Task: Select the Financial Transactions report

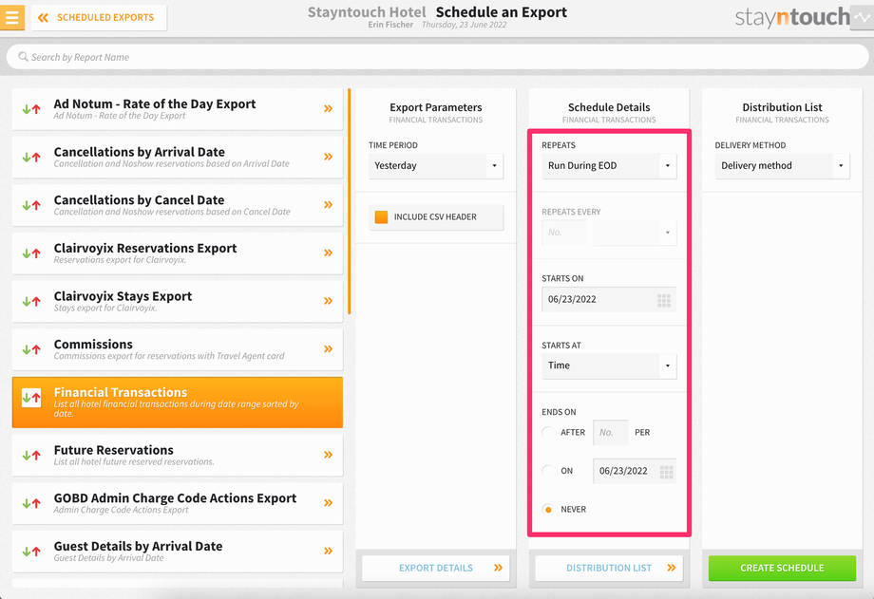Action: 178,402
